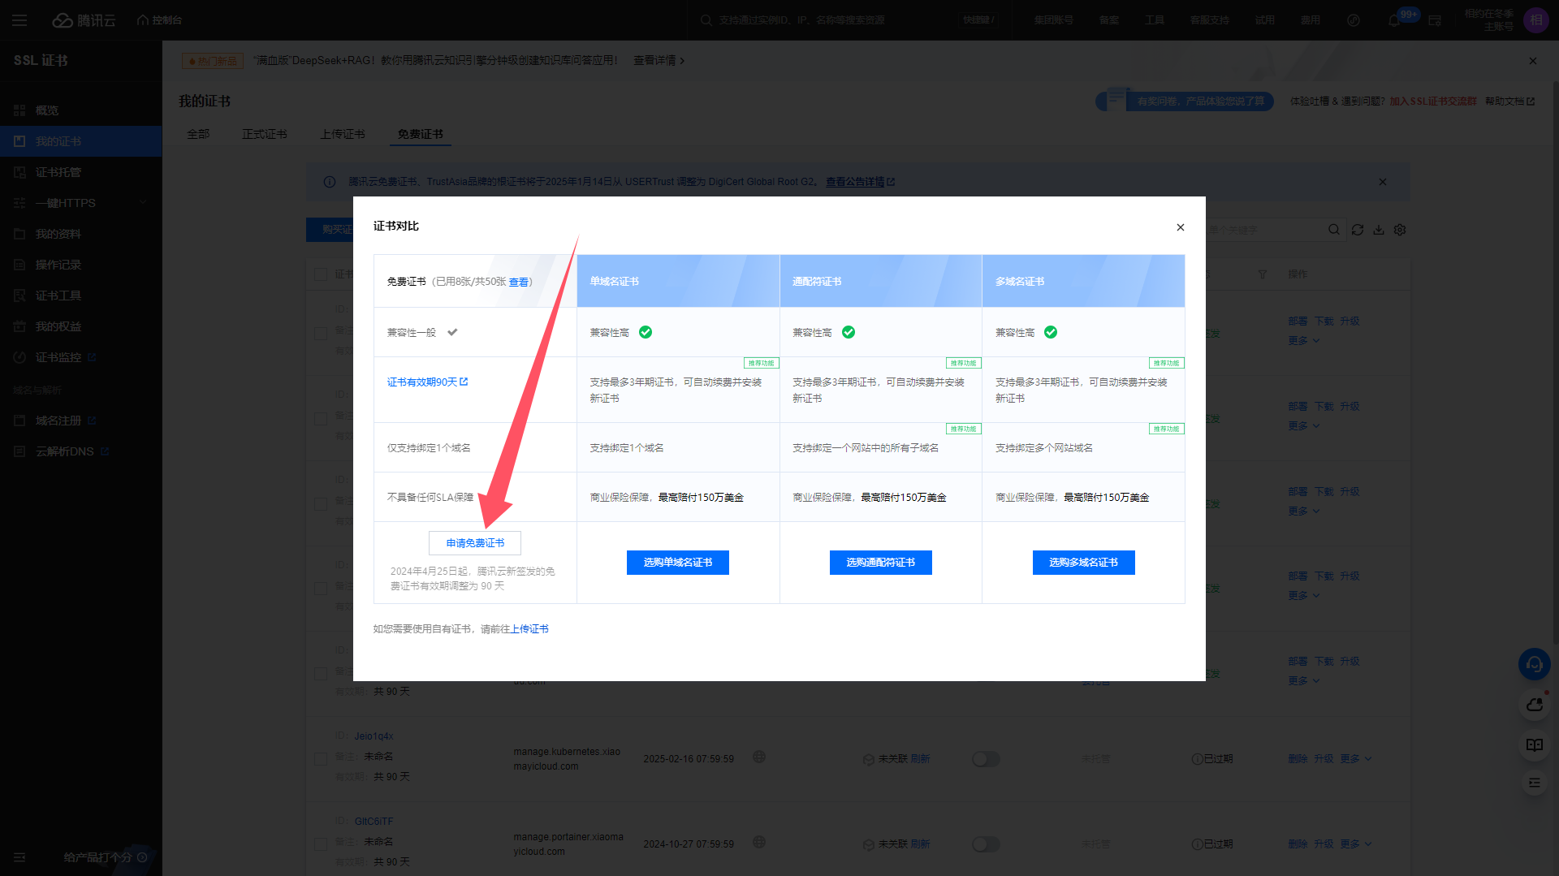Open 证书托管 in the sidebar
Viewport: 1559px width, 876px height.
point(58,172)
